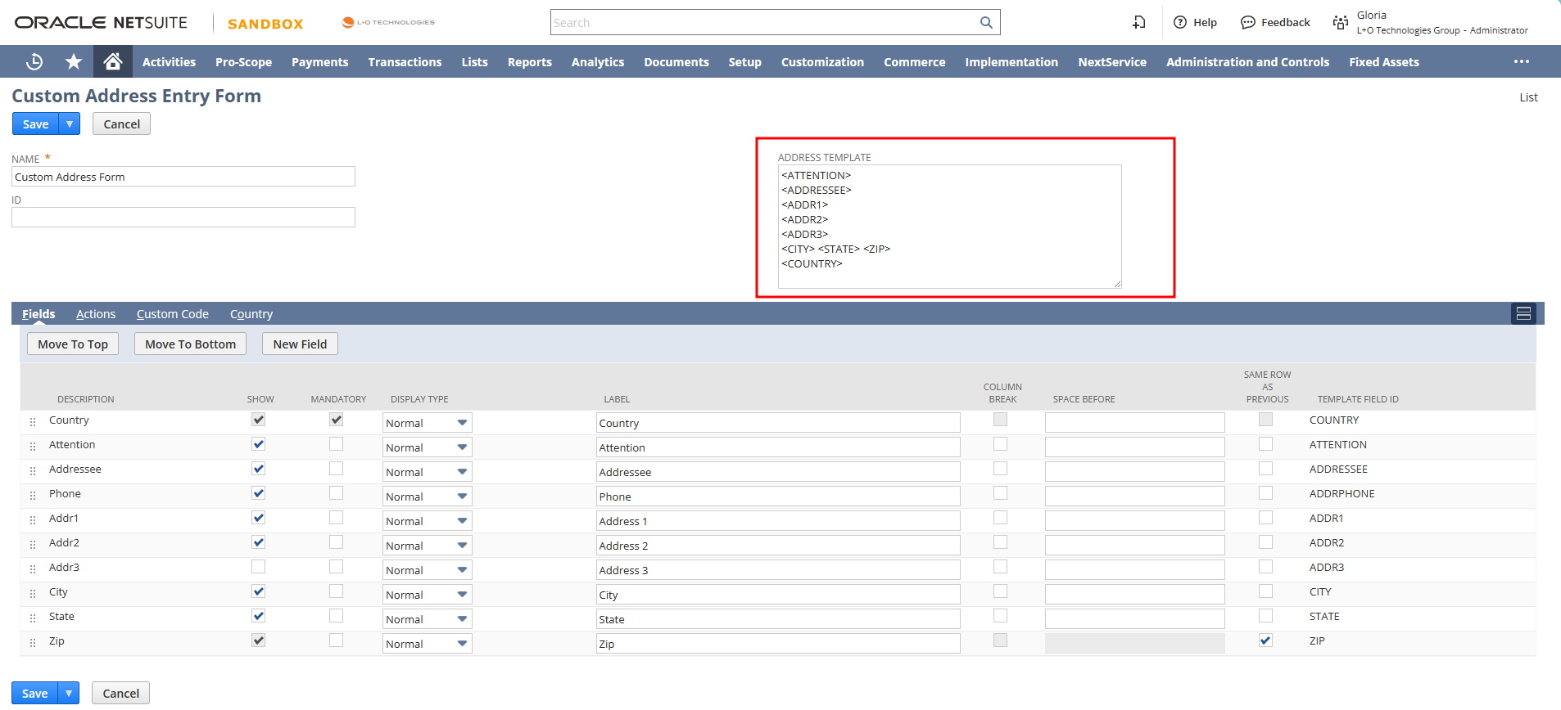The width and height of the screenshot is (1561, 710).
Task: Enable Show checkbox for Addr3
Action: 259,567
